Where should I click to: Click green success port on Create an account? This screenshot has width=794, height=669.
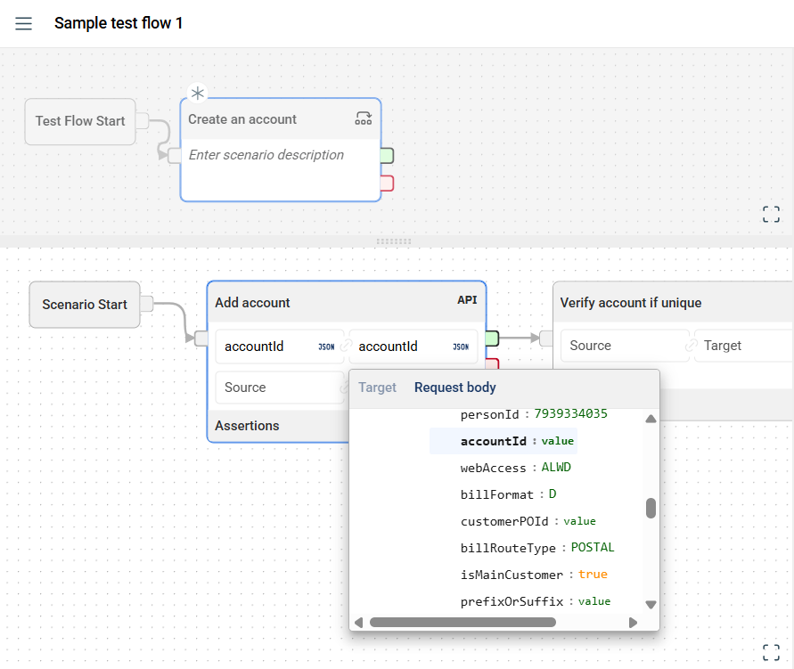click(388, 156)
